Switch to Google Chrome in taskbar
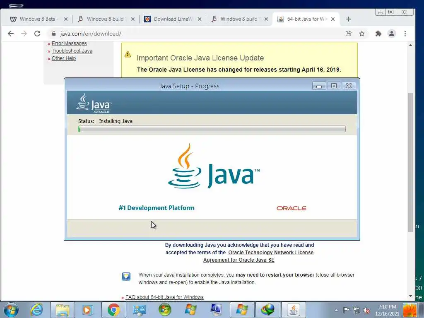This screenshot has height=318, width=424. pyautogui.click(x=113, y=310)
